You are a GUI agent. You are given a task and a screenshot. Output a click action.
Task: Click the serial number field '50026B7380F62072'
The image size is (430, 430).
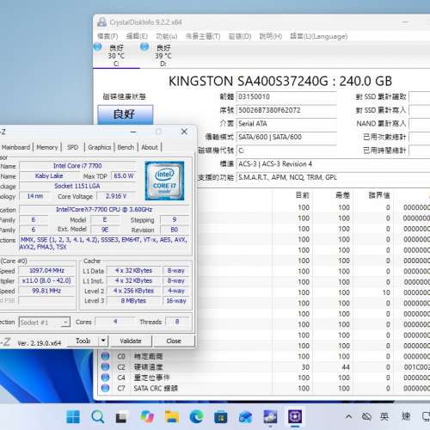286,110
